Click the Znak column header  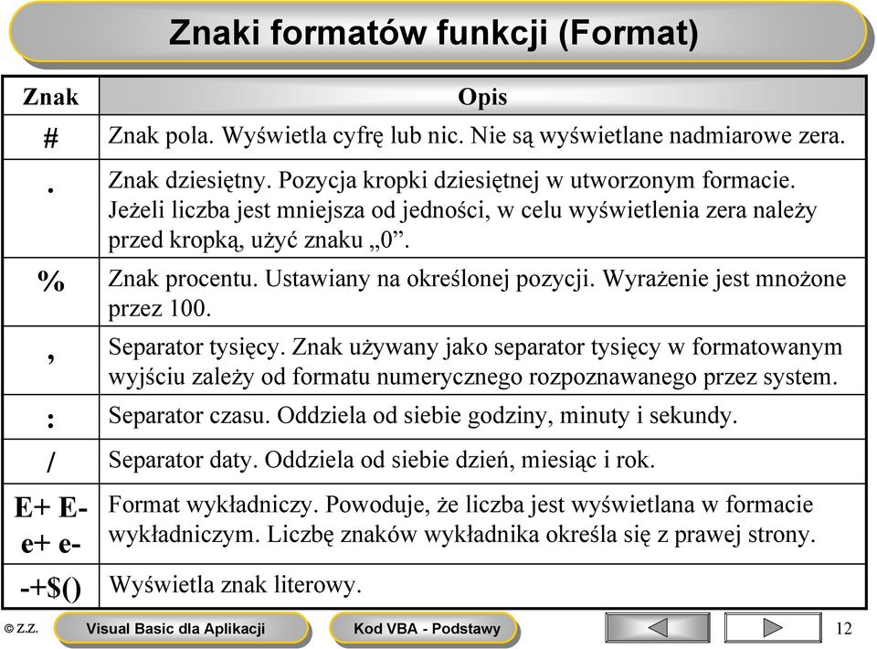tap(51, 97)
